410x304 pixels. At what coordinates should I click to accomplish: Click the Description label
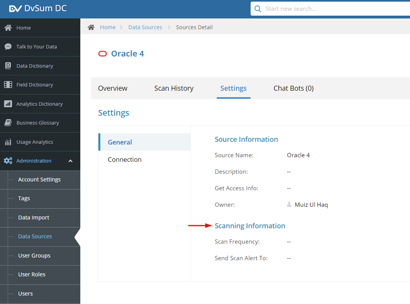231,172
